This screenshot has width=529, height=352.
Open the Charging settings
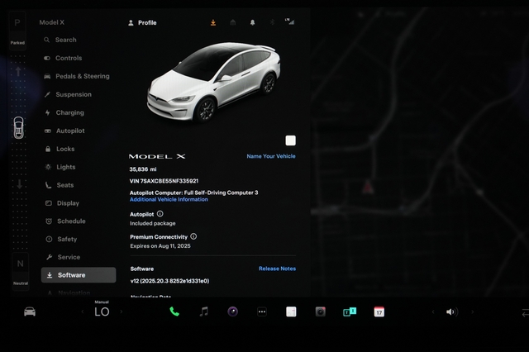pos(64,112)
